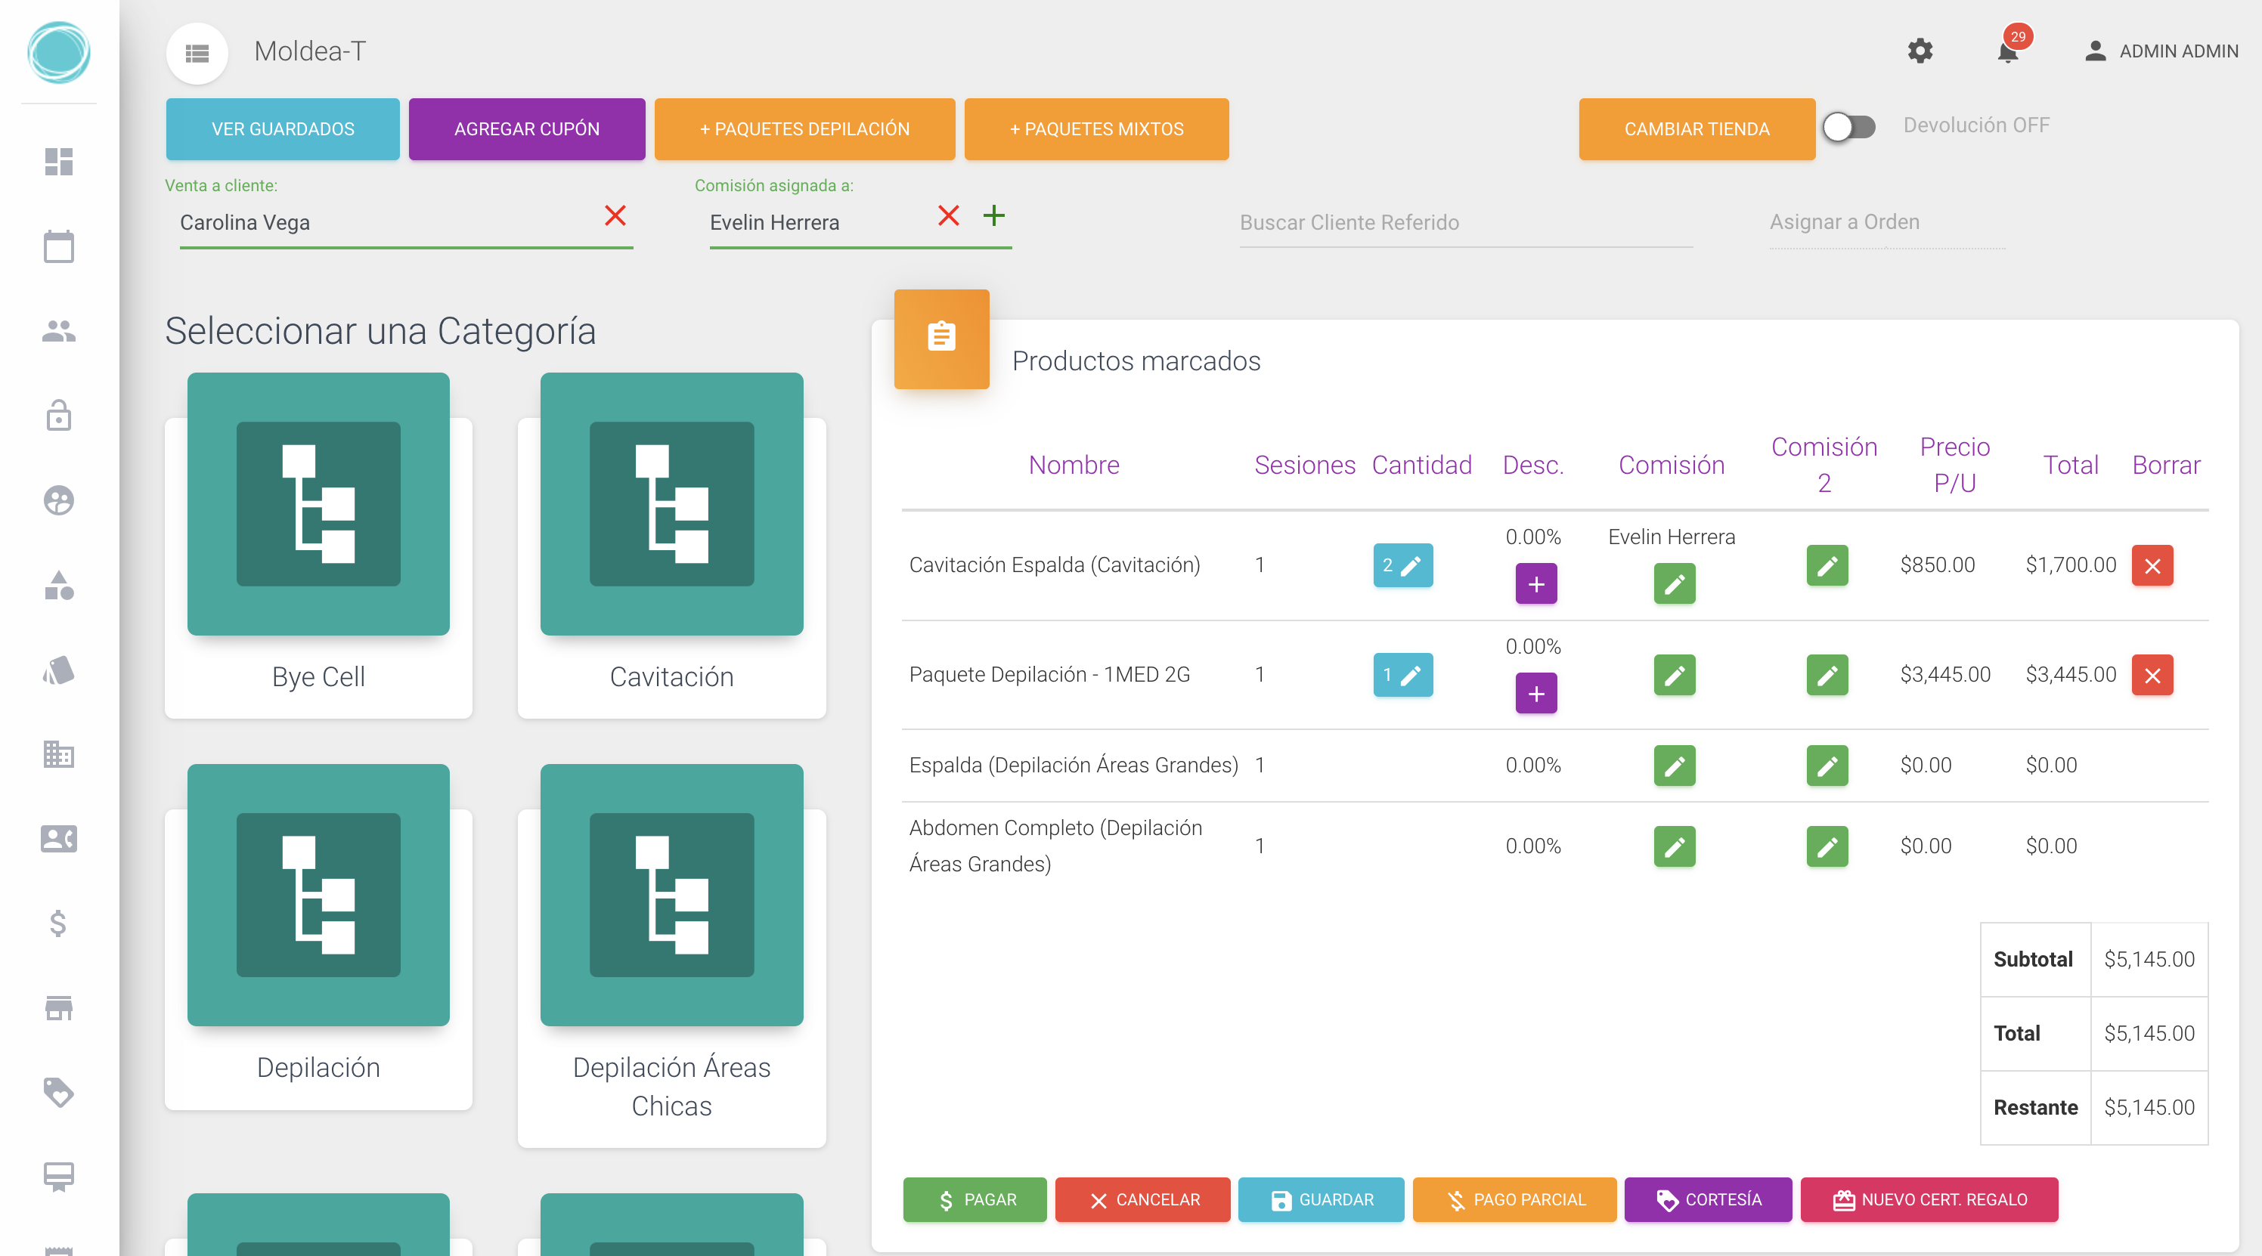This screenshot has height=1256, width=2262.
Task: Open the notifications bell icon
Action: click(x=2007, y=52)
